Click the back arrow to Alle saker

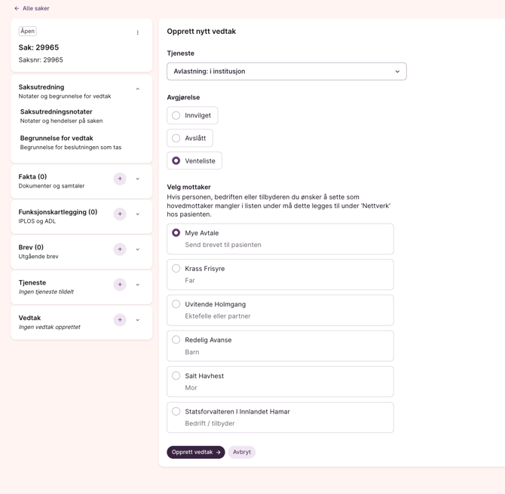click(x=17, y=8)
